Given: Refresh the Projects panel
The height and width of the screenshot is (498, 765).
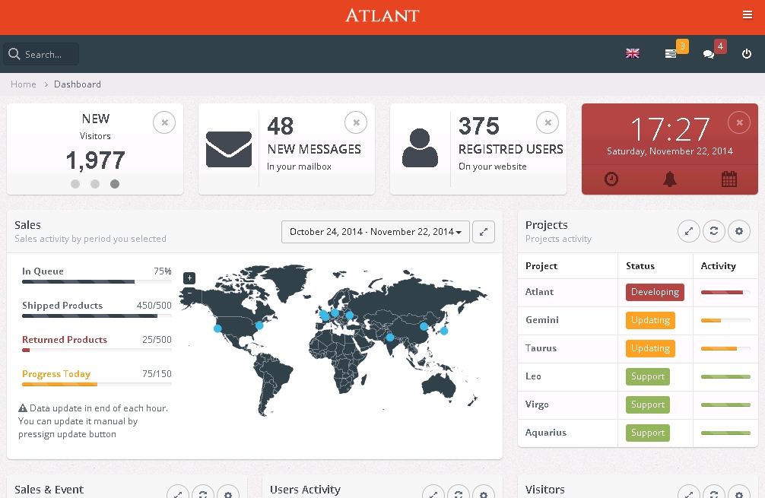Looking at the screenshot, I should click(713, 231).
